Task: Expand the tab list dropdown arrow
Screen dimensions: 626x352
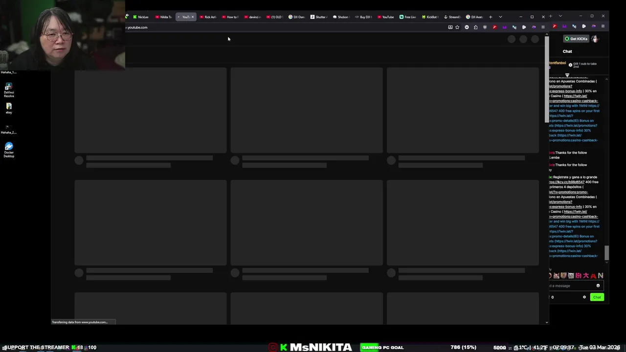Action: (500, 17)
